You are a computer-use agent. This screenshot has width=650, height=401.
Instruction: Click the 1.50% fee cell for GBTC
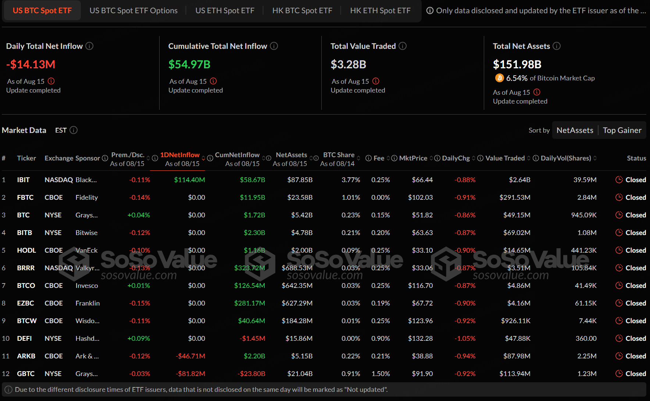click(x=381, y=373)
